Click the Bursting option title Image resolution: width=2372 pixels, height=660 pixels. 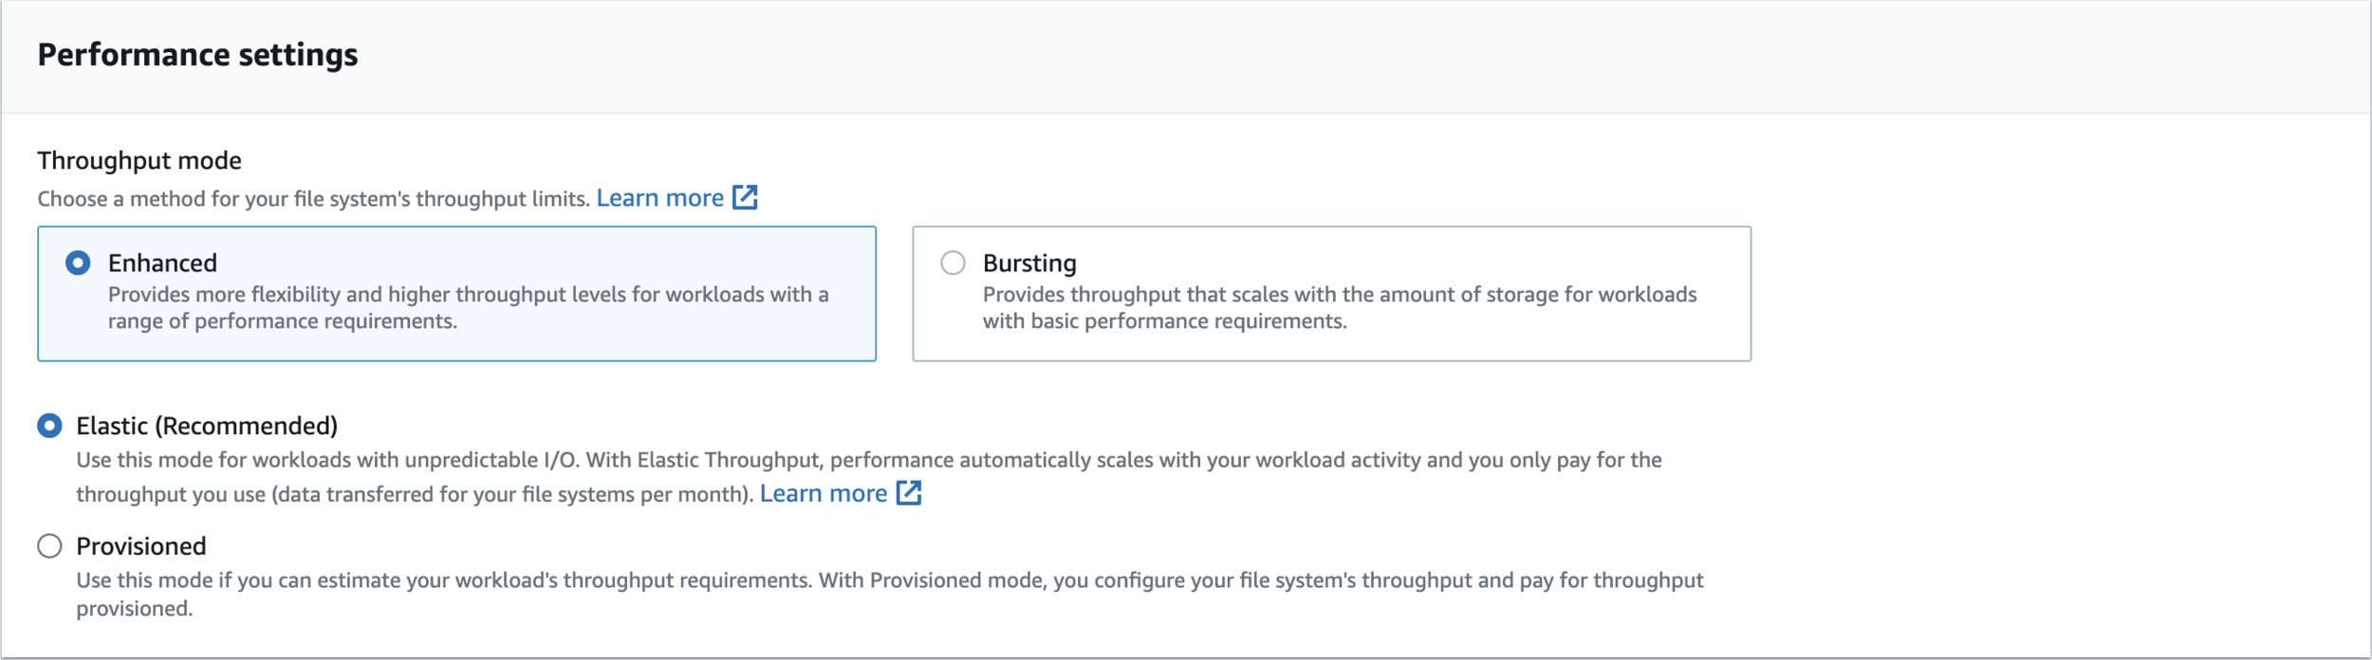click(x=1029, y=263)
